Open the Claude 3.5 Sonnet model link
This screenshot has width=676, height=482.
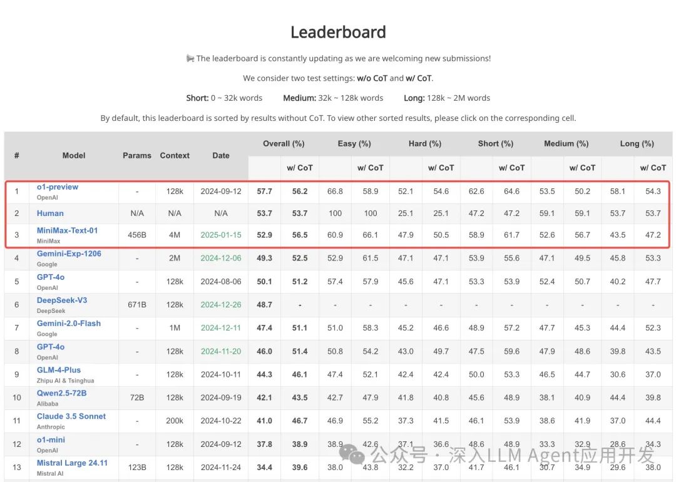(71, 416)
